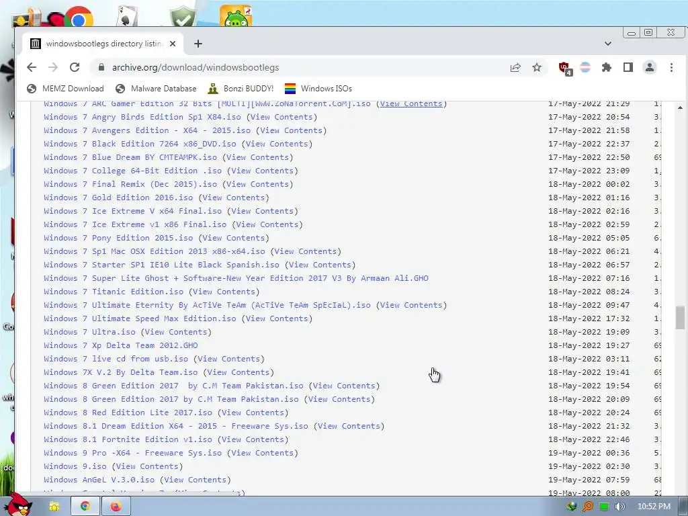Open Windows ISOs bookmark
The width and height of the screenshot is (688, 516).
[x=318, y=89]
